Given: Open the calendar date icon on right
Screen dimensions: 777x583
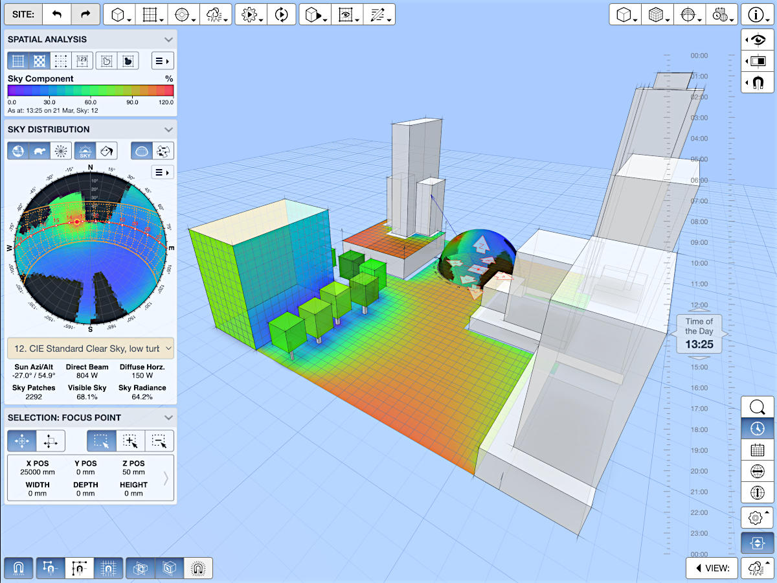Looking at the screenshot, I should pyautogui.click(x=756, y=450).
